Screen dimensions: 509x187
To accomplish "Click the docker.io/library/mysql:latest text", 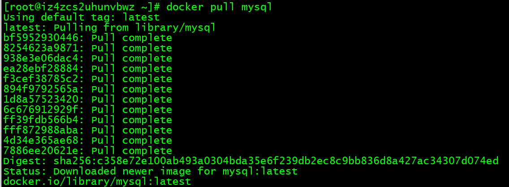I will coord(97,181).
